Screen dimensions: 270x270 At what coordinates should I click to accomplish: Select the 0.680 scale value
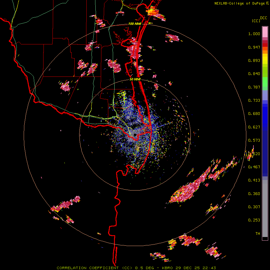pos(254,114)
